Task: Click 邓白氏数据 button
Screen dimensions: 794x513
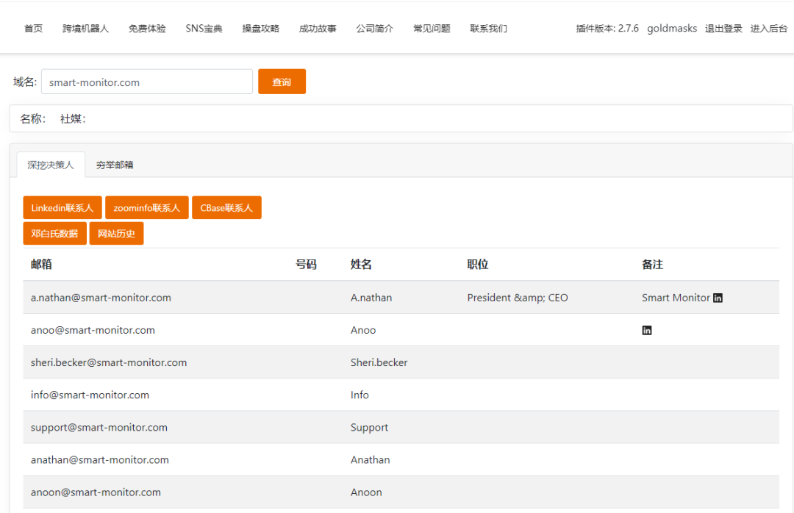Action: pos(54,234)
